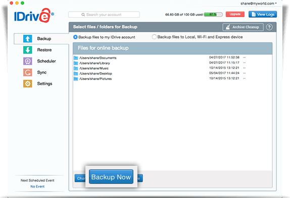Click the Documents folder icon in list
Screen dimensions: 290x198
(x=76, y=58)
